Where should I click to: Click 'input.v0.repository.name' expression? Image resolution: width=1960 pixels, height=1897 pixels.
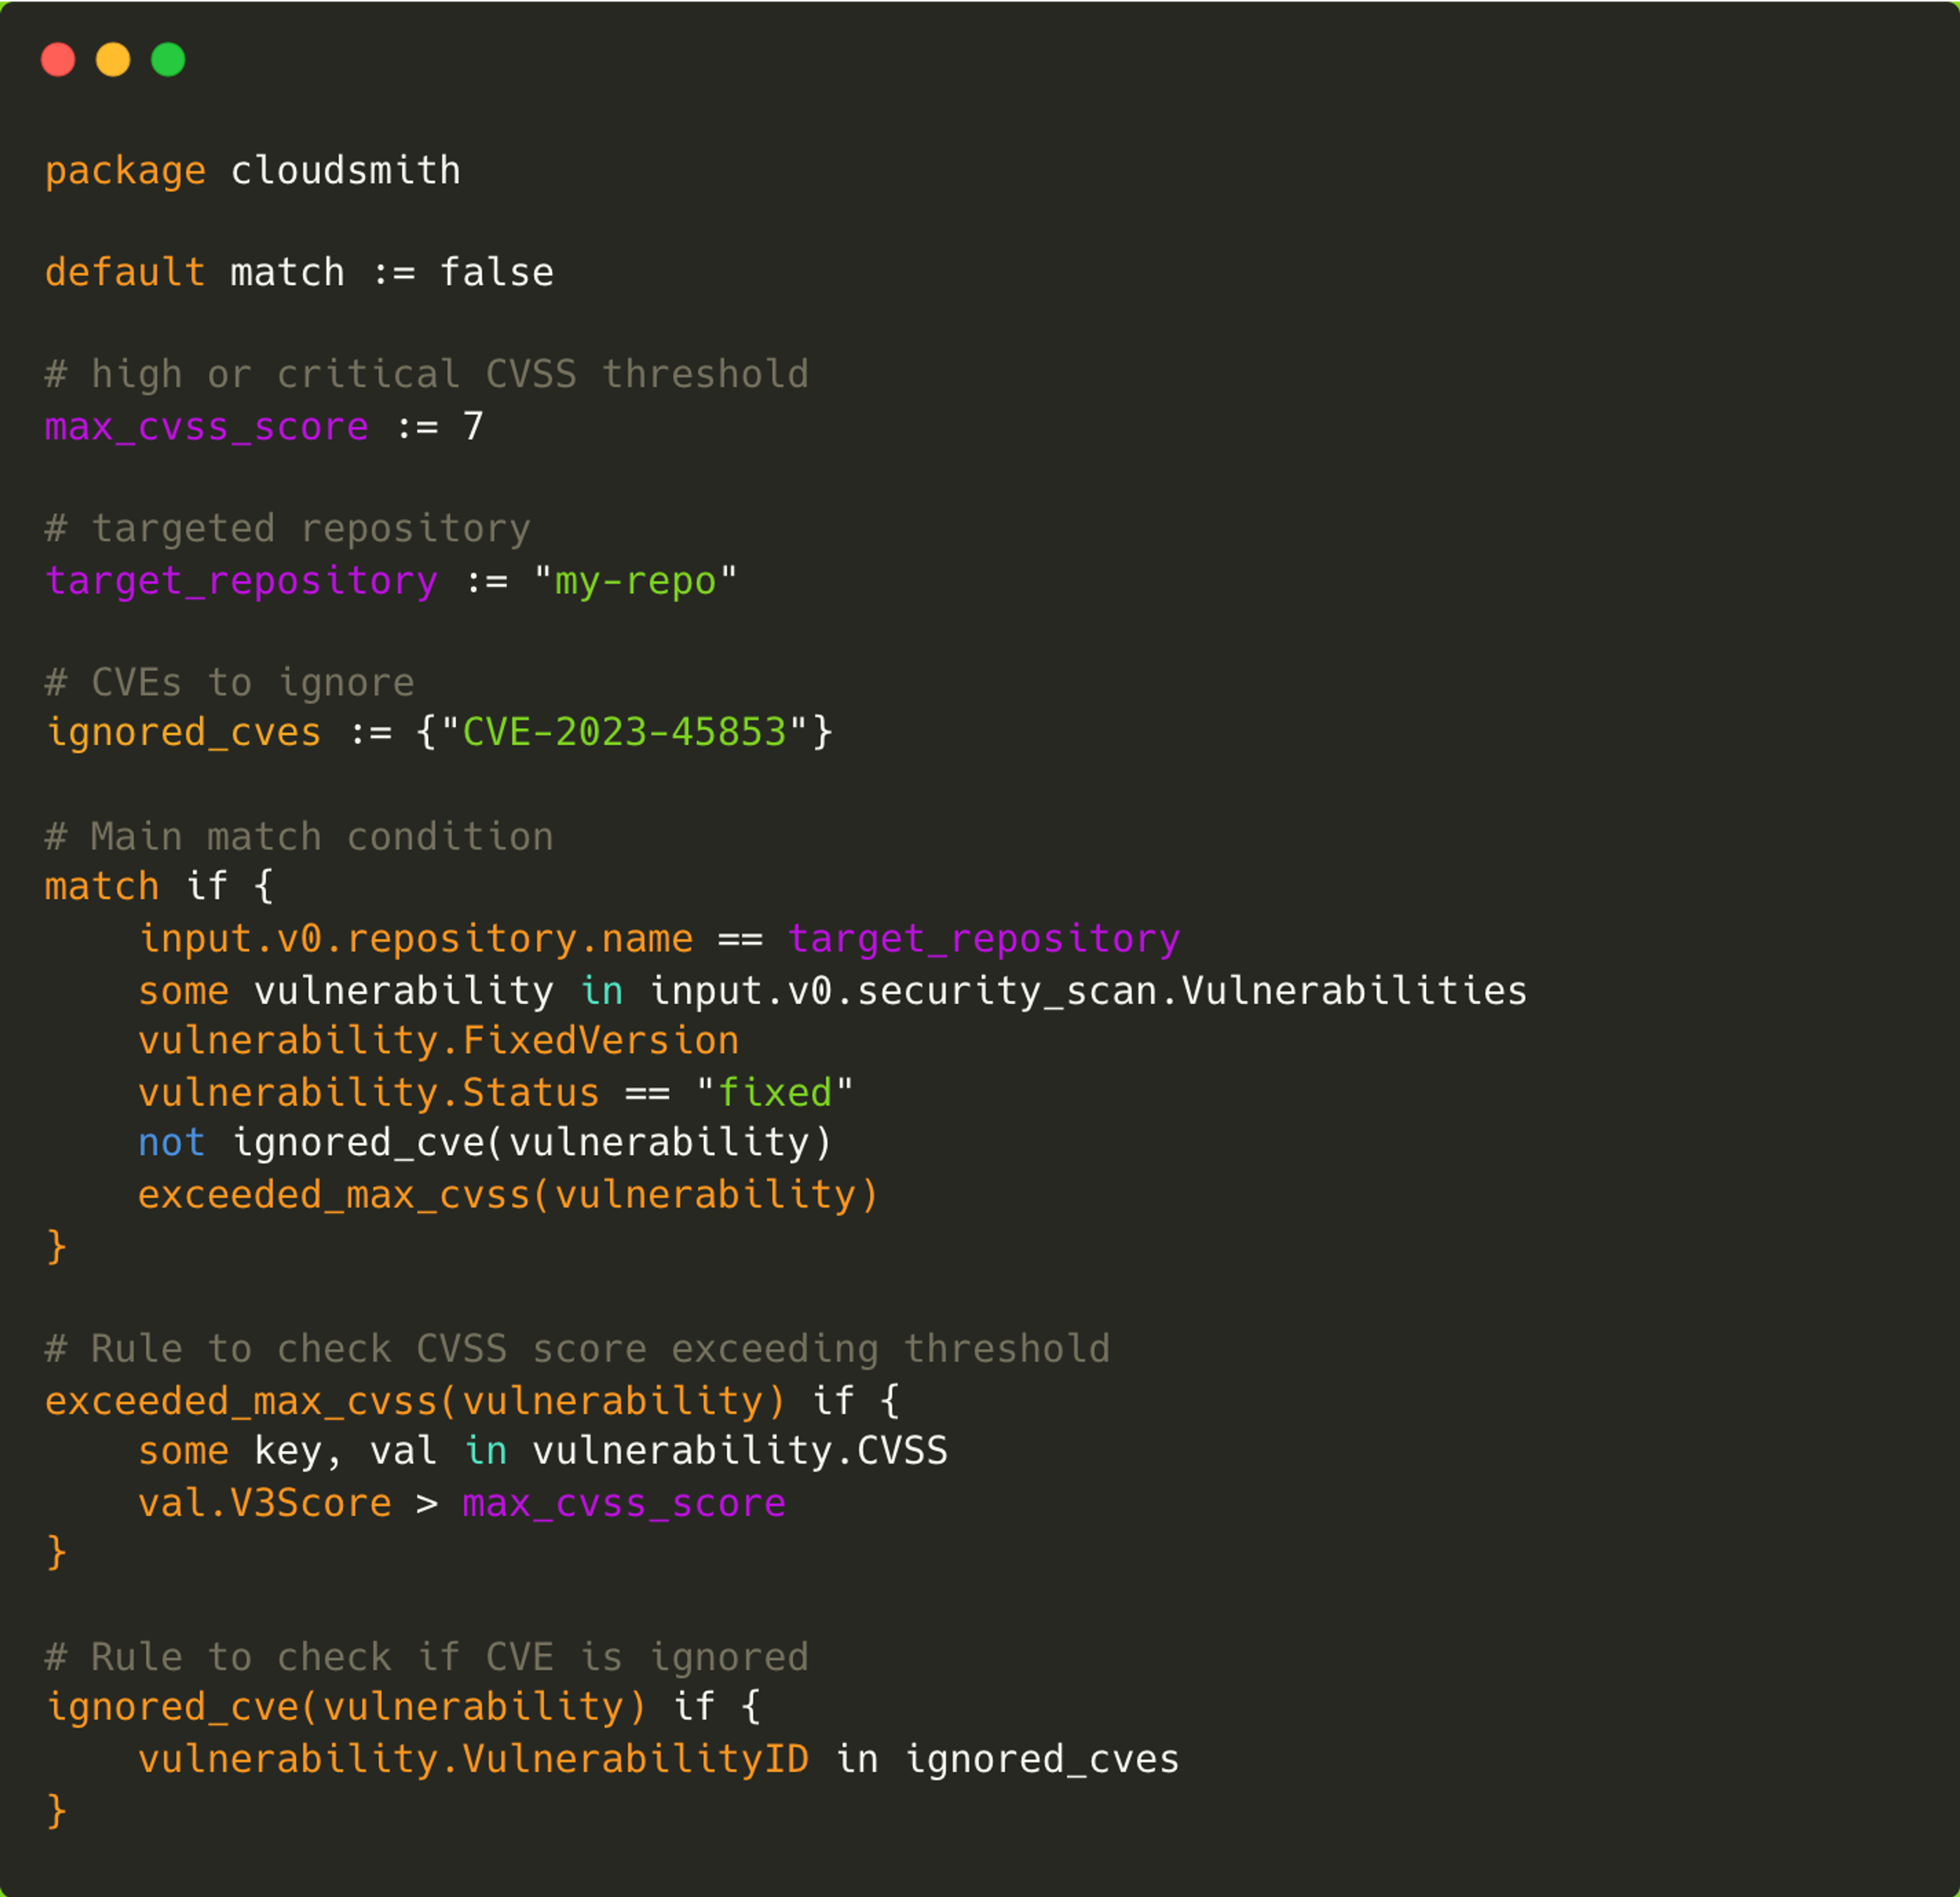[x=415, y=939]
